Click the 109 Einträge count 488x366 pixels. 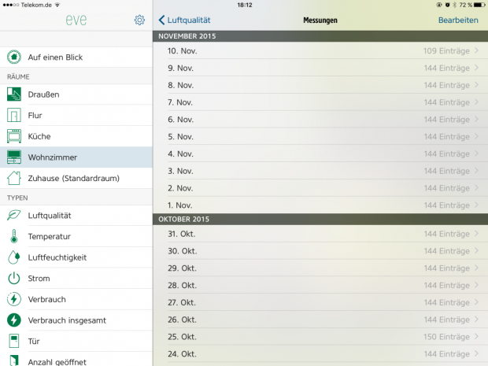pos(446,50)
